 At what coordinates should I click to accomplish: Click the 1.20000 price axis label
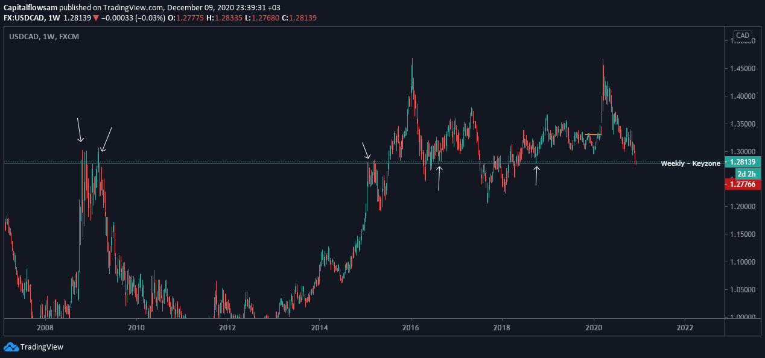click(x=744, y=207)
